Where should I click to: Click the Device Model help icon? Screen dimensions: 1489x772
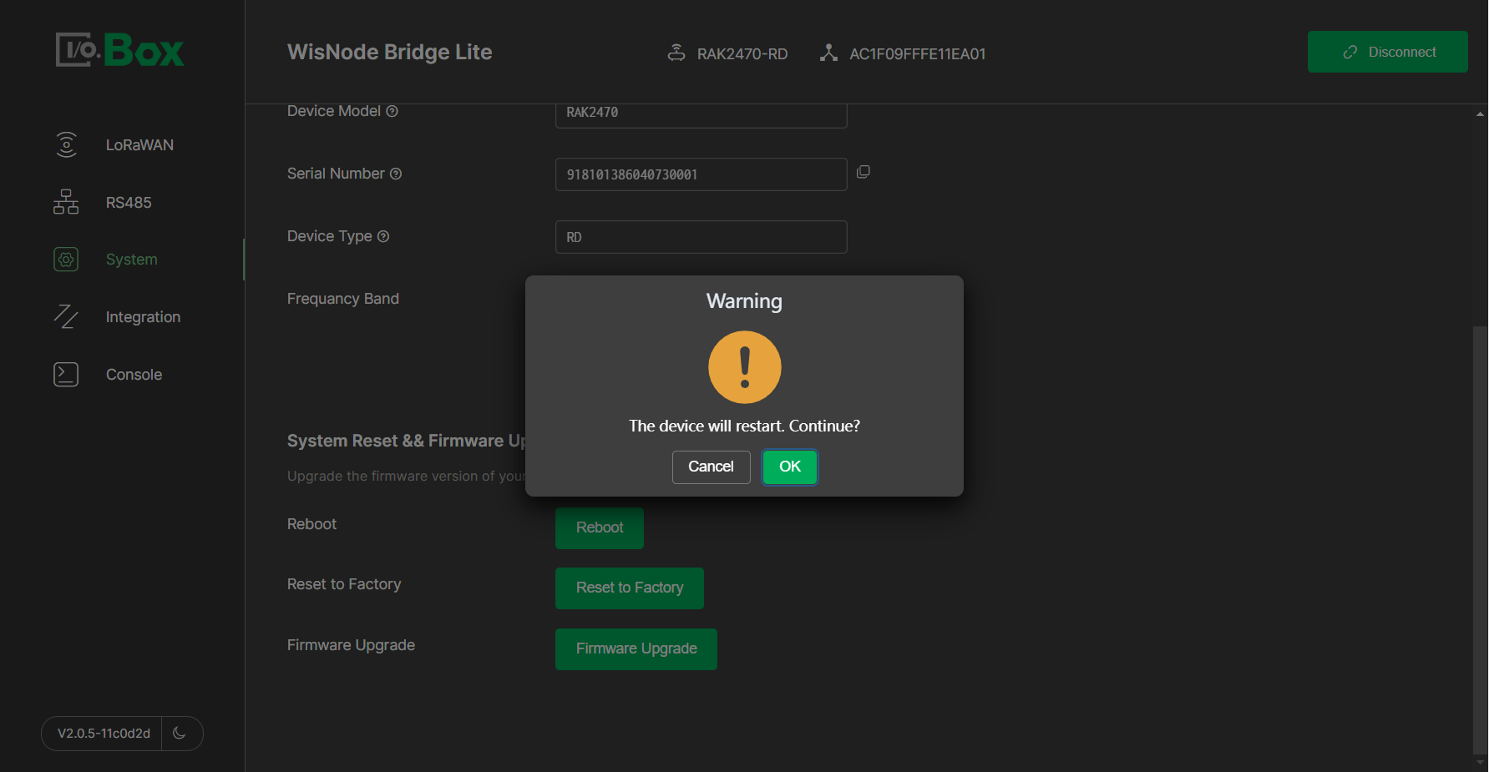coord(392,111)
